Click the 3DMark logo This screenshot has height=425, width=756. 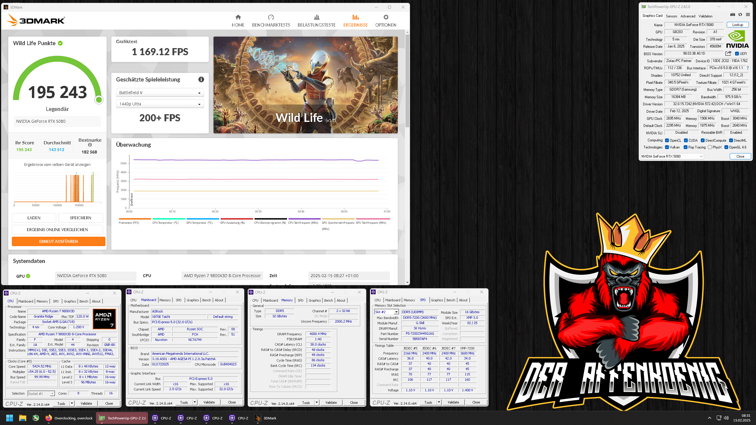[35, 20]
